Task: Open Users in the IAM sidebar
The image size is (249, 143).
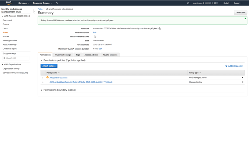Action: [5, 28]
